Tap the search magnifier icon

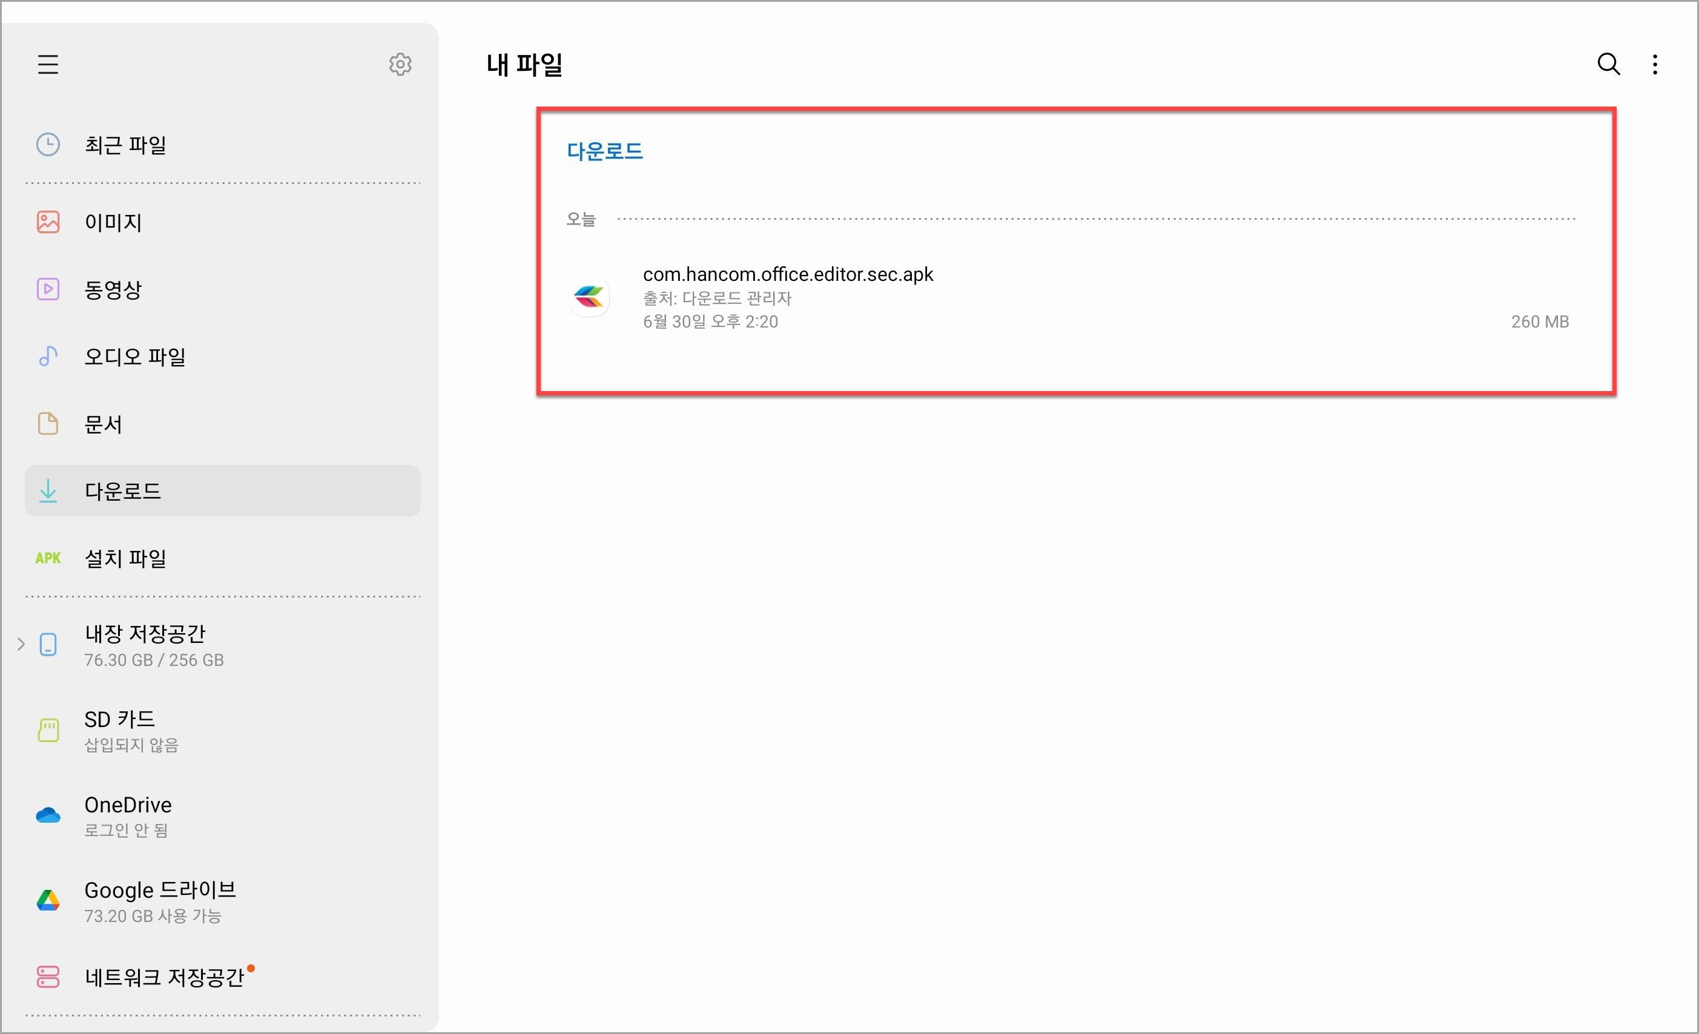tap(1609, 64)
